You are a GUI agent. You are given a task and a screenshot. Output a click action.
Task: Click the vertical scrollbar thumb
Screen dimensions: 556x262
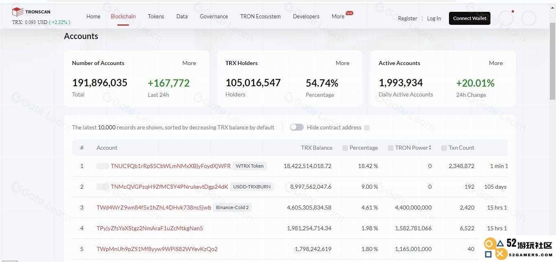click(x=552, y=61)
